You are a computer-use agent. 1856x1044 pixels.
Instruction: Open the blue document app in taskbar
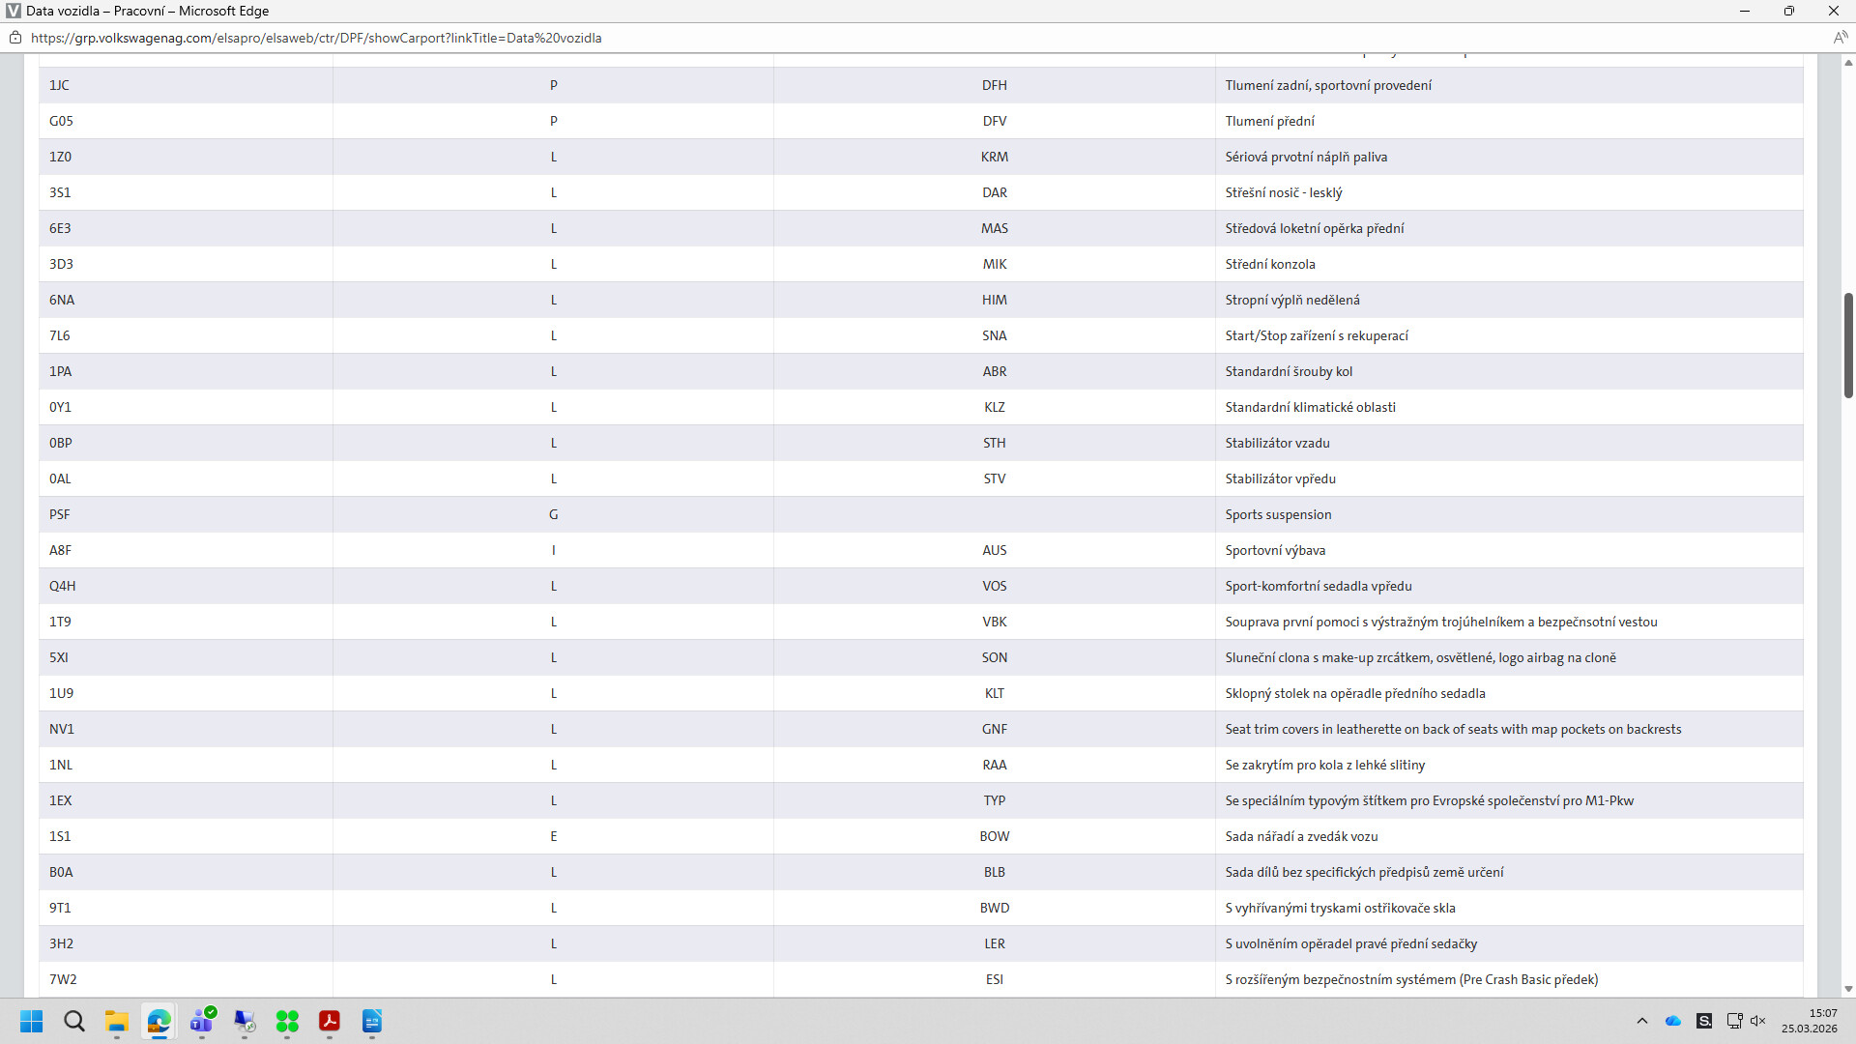372,1021
